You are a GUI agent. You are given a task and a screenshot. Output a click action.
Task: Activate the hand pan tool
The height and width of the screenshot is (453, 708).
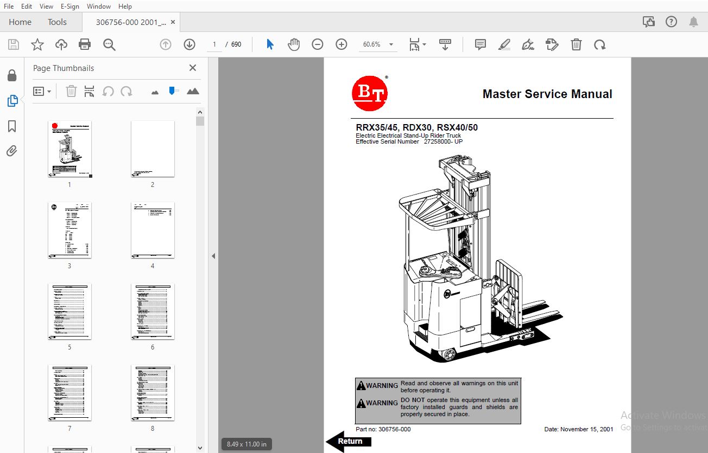pyautogui.click(x=294, y=44)
